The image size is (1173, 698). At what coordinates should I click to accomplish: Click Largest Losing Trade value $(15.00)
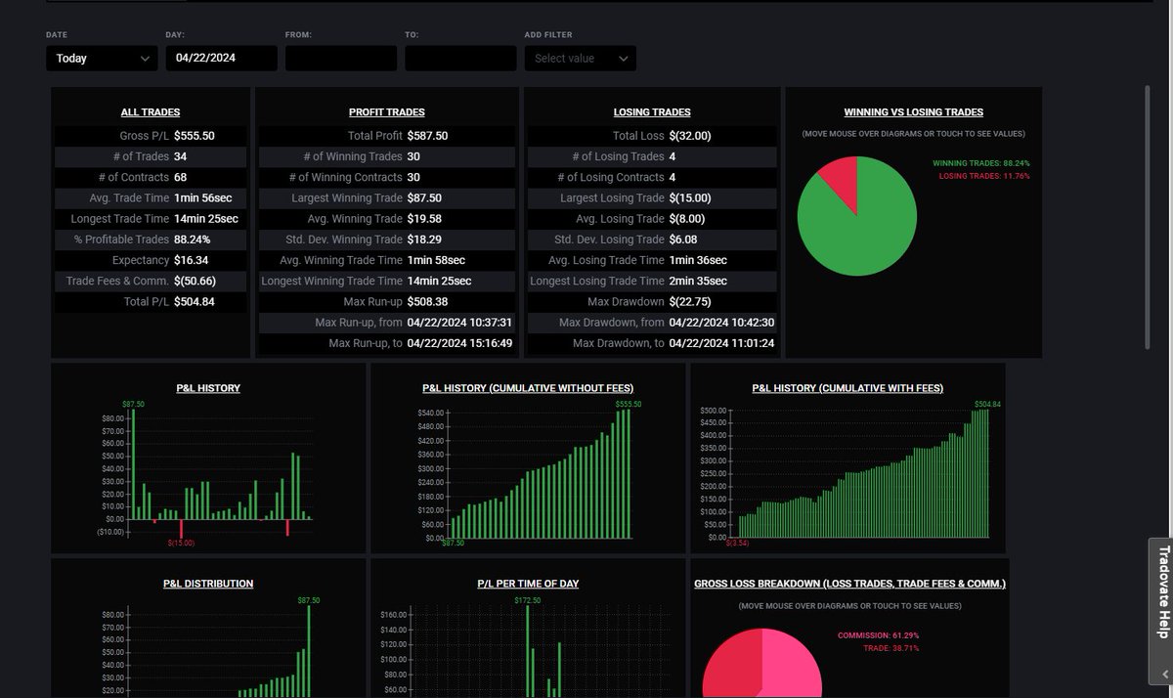click(690, 198)
